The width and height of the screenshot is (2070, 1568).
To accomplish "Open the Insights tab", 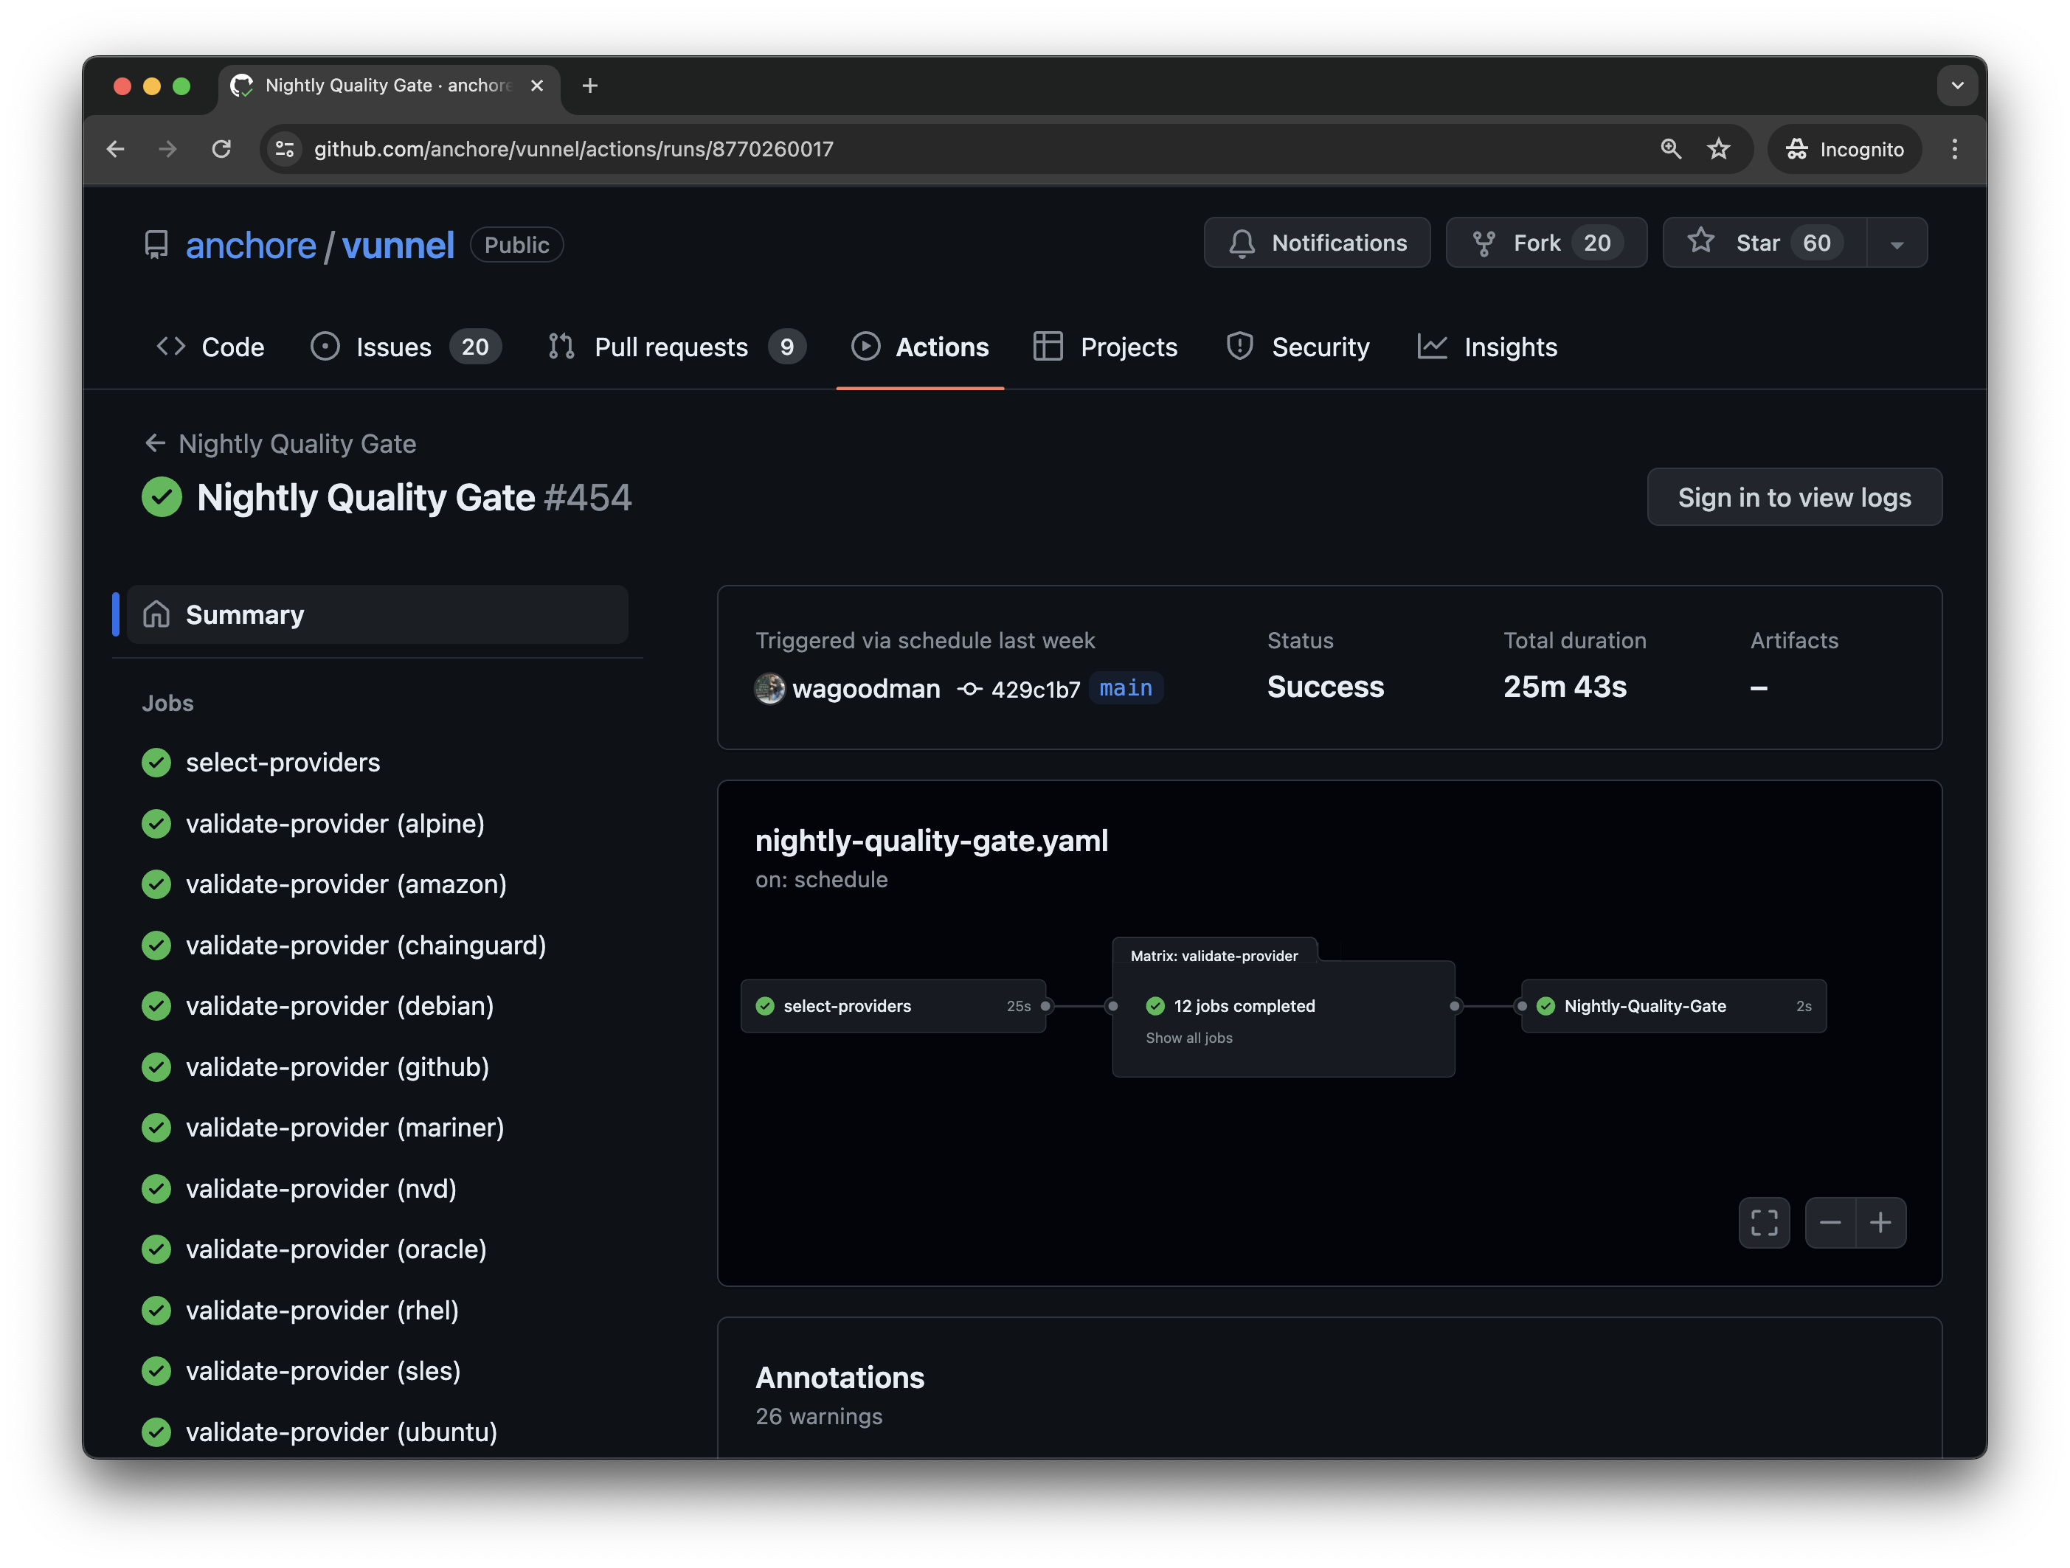I will tap(1488, 347).
